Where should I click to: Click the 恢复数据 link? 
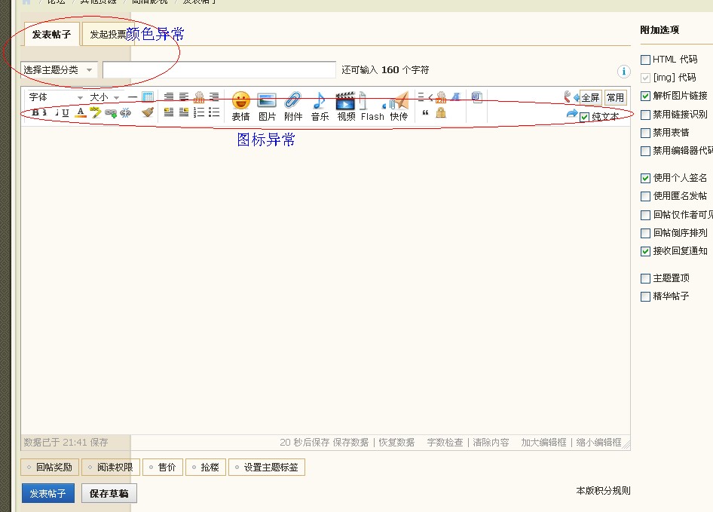click(396, 443)
